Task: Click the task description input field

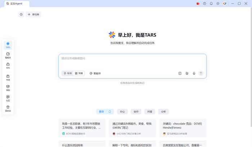Action: 132,61
